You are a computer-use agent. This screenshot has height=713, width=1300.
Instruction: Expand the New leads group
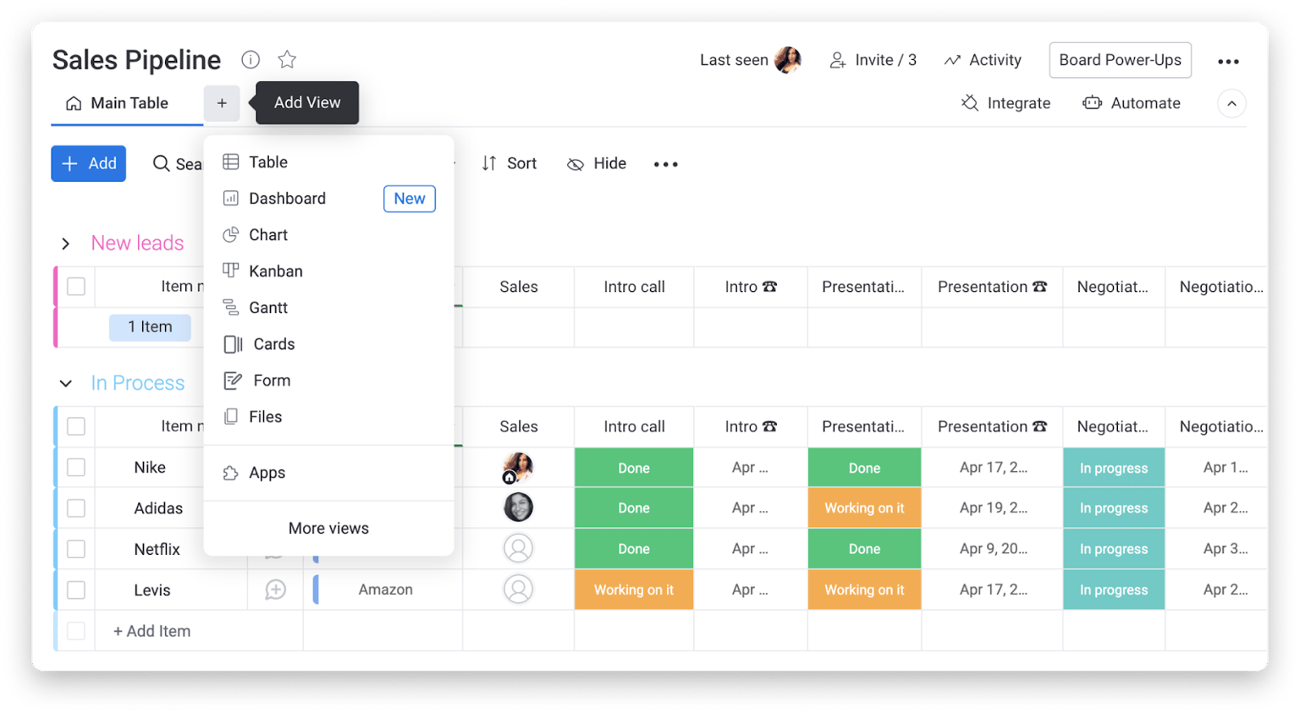(65, 243)
